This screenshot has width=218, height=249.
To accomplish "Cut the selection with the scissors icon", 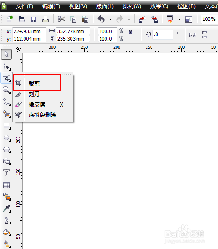I will coord(61,19).
